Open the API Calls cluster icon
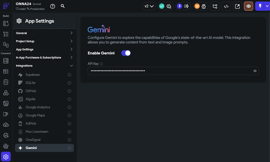 6,93
